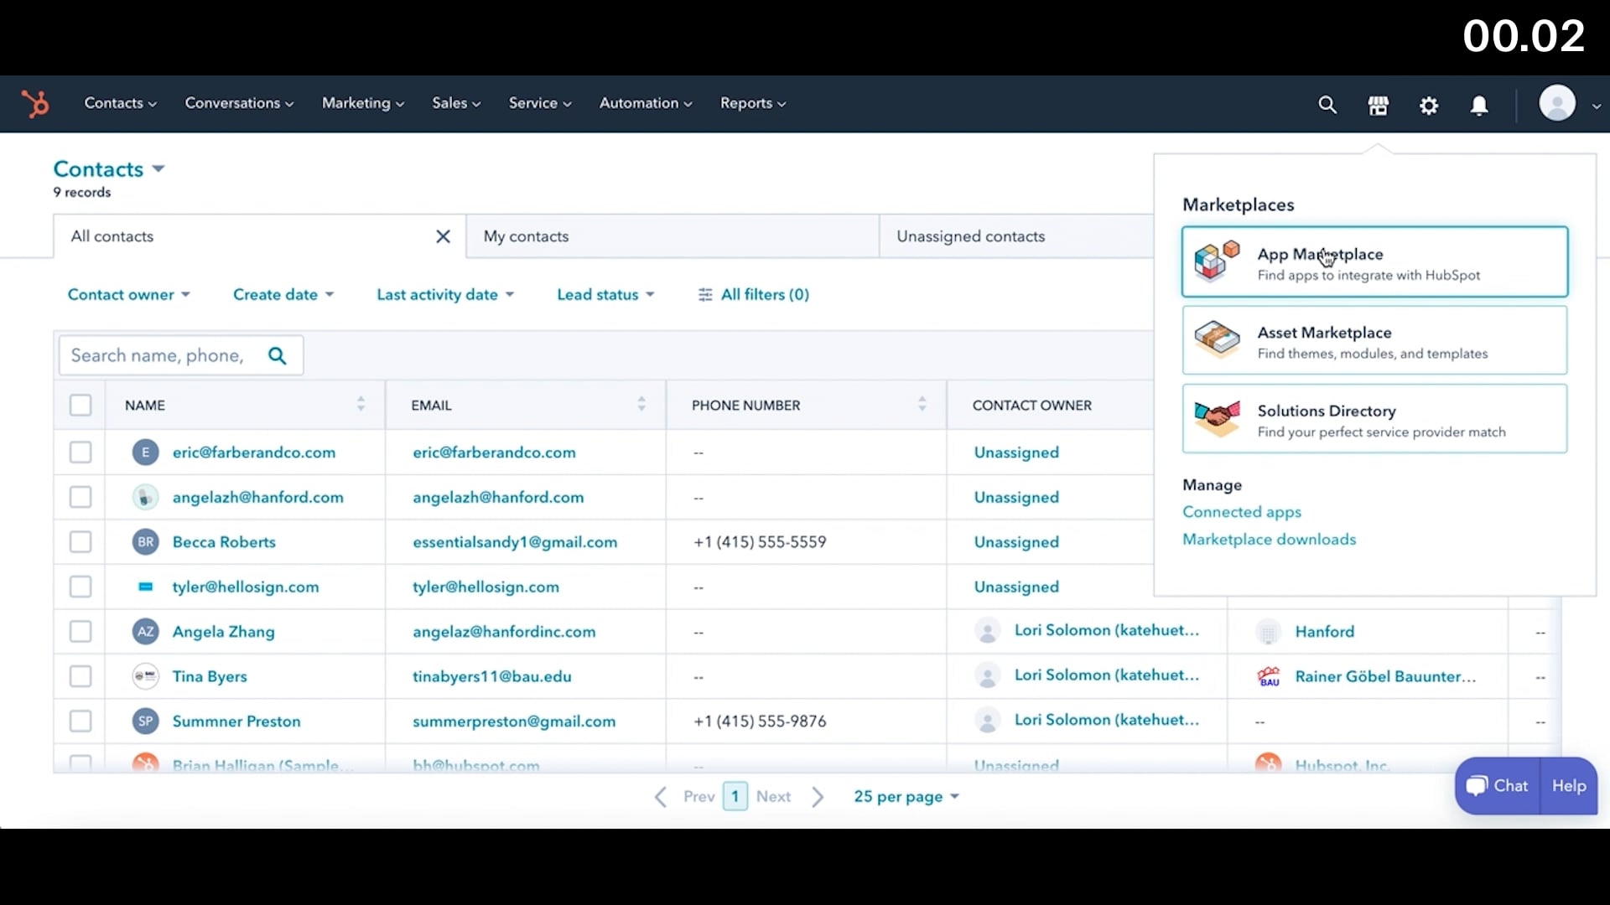Click the user avatar icon
1610x905 pixels.
(1558, 104)
